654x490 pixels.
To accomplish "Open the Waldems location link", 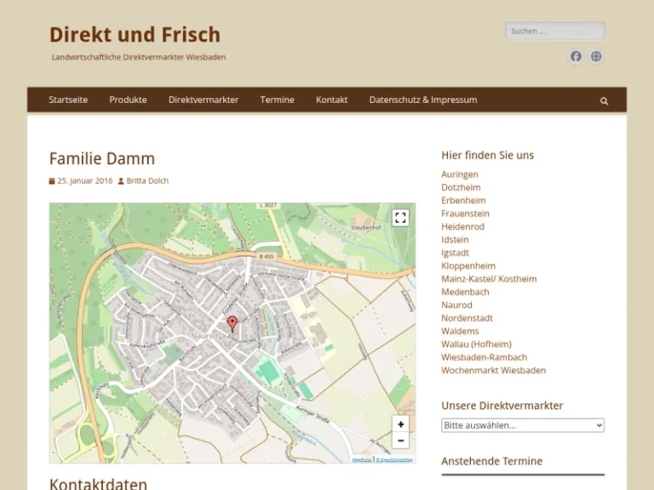I will click(x=460, y=331).
